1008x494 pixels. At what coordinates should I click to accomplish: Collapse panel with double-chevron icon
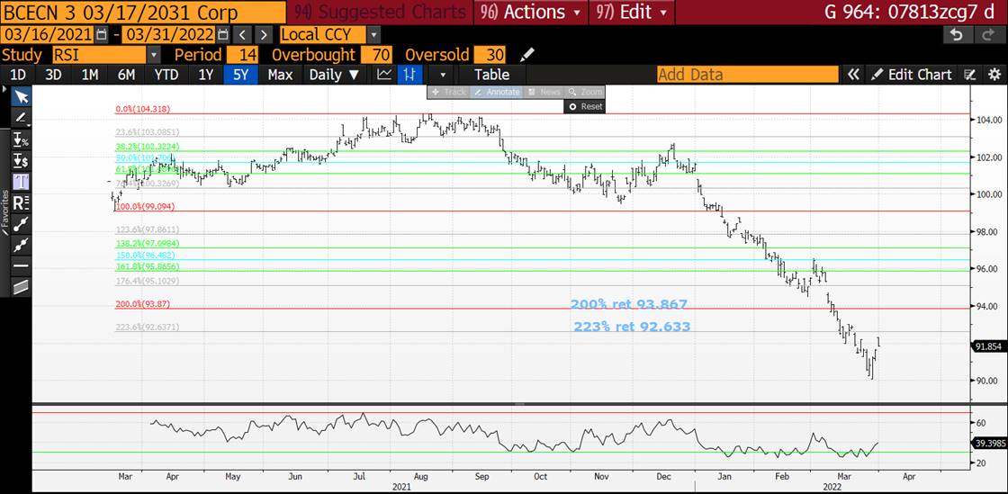click(852, 75)
